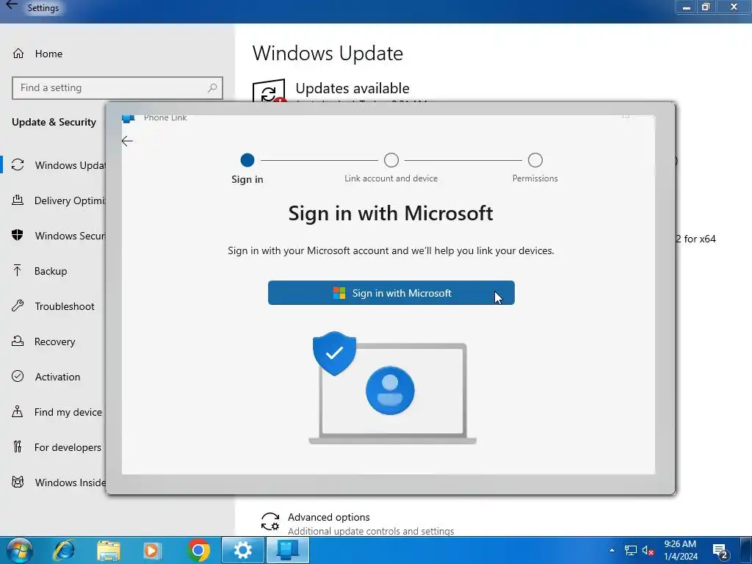Click the Windows Security shield icon
Image resolution: width=752 pixels, height=564 pixels.
coord(18,235)
